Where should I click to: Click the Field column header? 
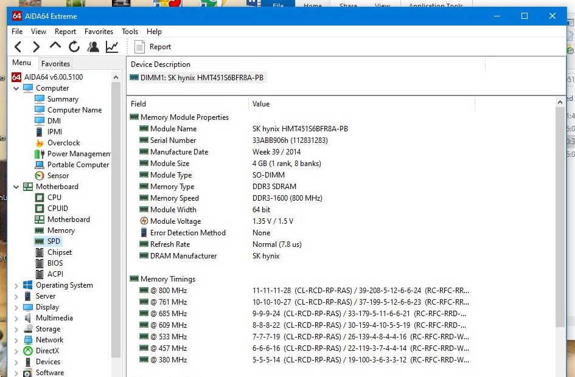click(188, 104)
